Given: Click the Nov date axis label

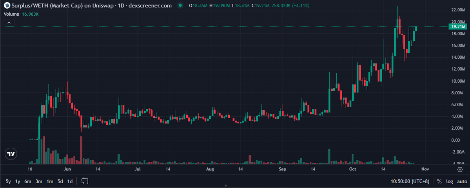Looking at the screenshot, I should [x=425, y=170].
